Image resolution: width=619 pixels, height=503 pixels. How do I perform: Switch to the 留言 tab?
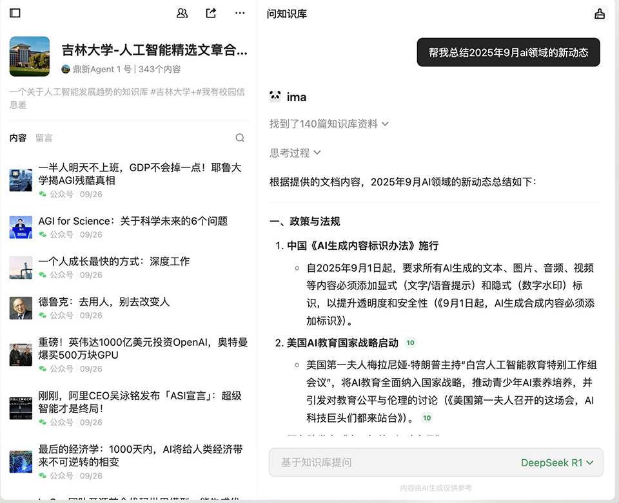tap(44, 138)
